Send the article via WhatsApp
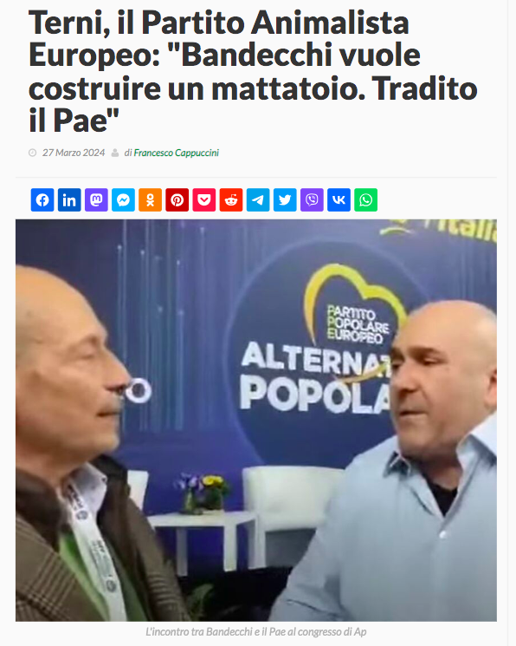The height and width of the screenshot is (646, 516). click(366, 199)
